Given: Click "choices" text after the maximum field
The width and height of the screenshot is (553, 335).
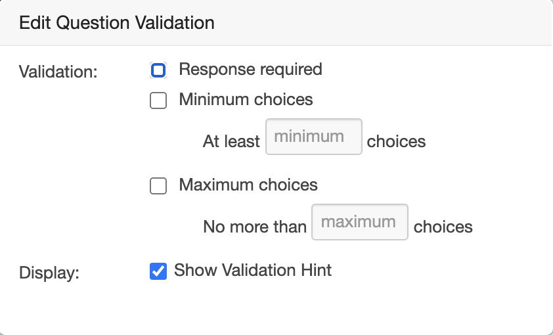Looking at the screenshot, I should (x=443, y=227).
